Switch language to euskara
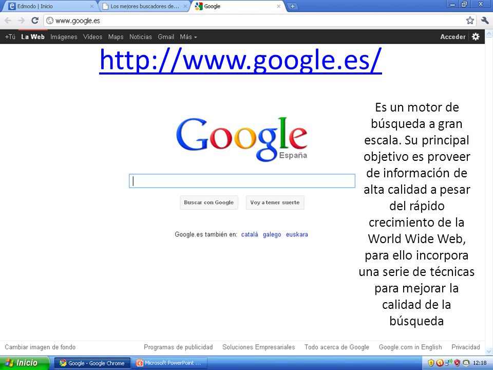The height and width of the screenshot is (370, 493). click(x=297, y=234)
